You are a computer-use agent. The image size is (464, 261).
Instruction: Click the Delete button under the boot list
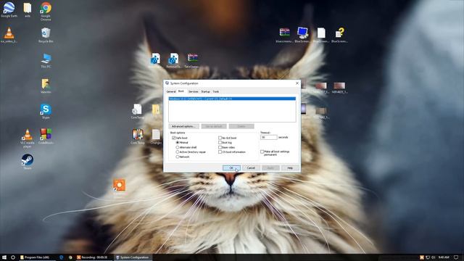point(241,126)
